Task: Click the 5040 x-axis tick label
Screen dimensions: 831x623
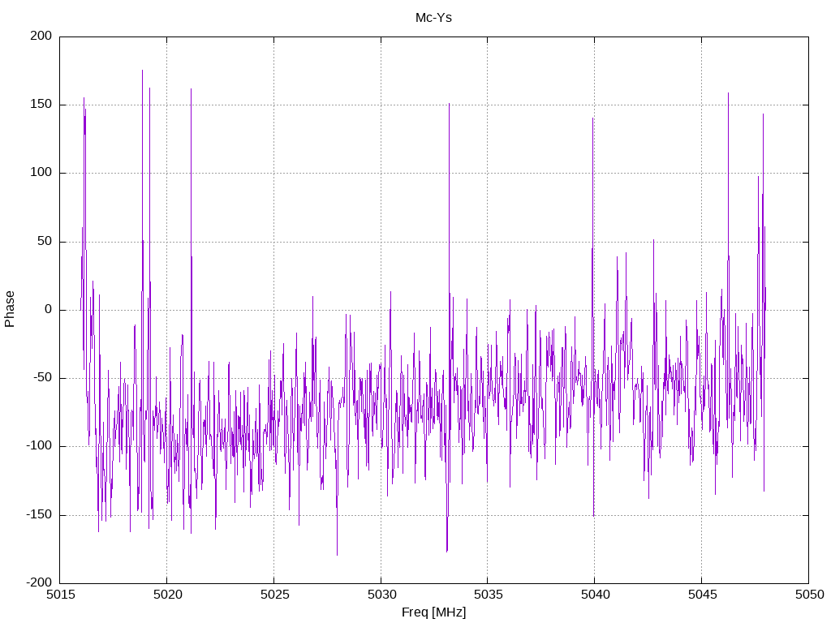Action: coord(596,595)
